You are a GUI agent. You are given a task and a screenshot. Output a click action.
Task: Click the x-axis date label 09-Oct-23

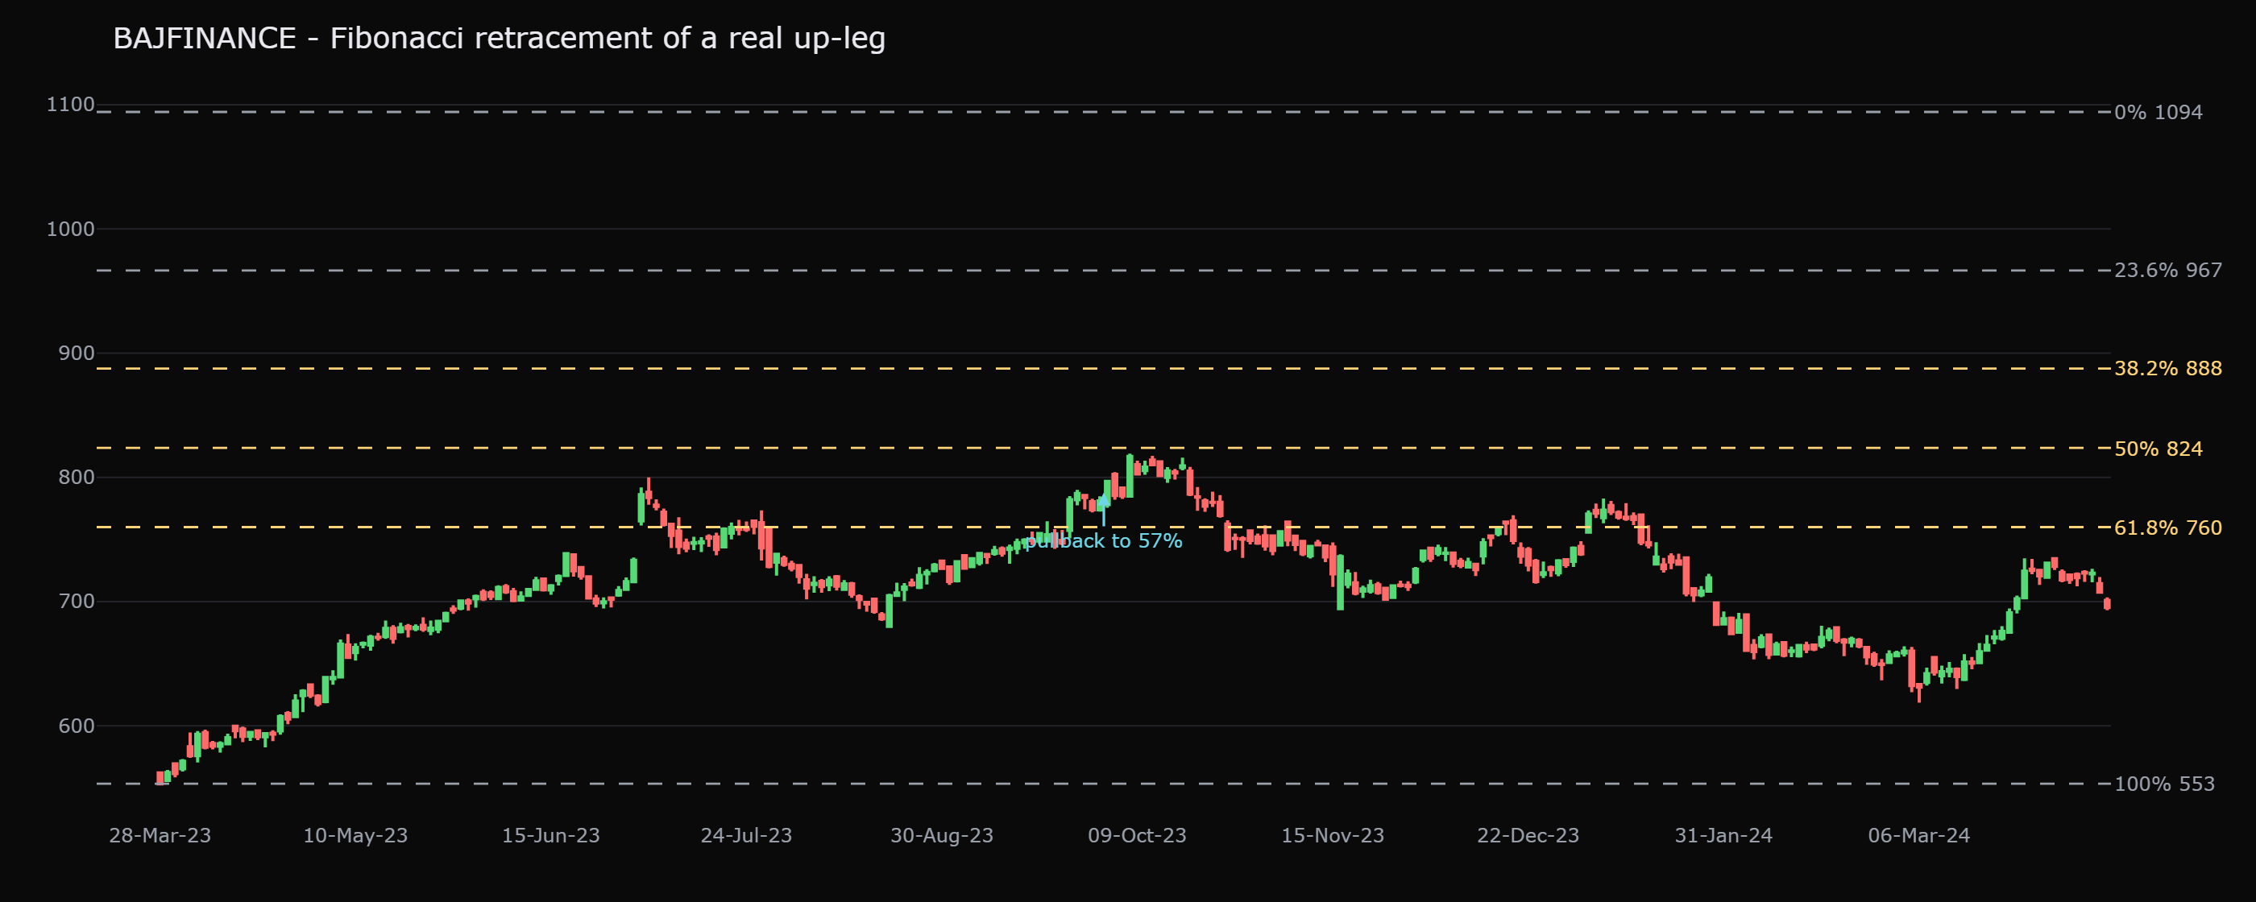click(x=1138, y=835)
